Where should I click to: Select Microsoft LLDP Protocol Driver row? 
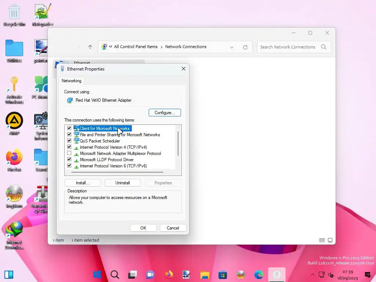point(107,160)
